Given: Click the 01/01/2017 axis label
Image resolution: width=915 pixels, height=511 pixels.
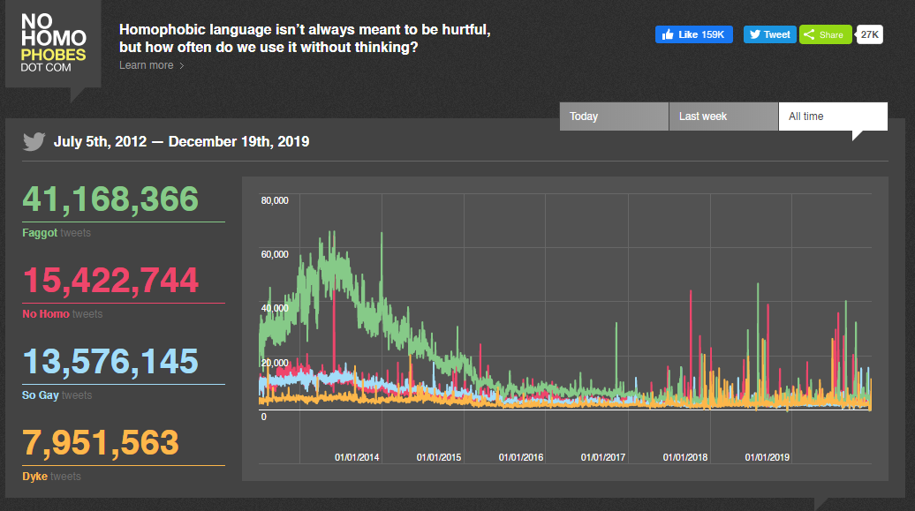Looking at the screenshot, I should click(603, 457).
